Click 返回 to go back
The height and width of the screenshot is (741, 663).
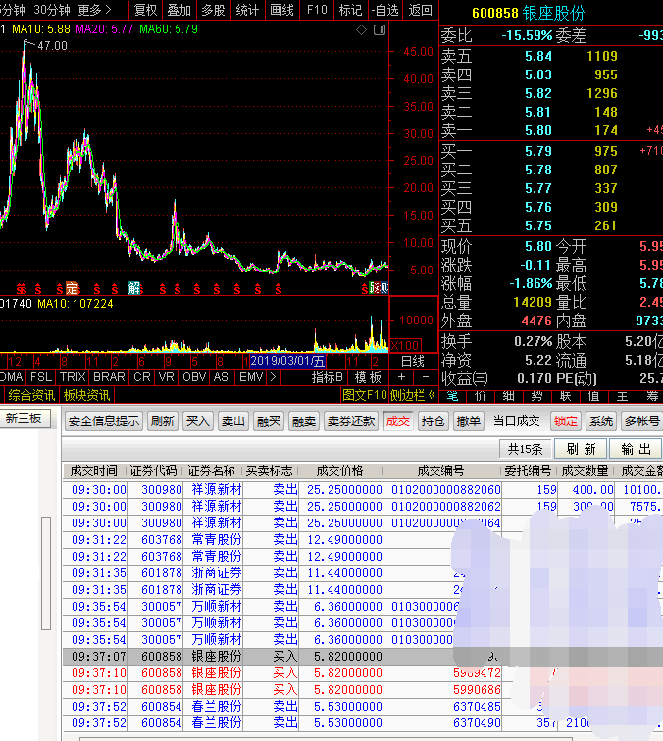point(420,10)
